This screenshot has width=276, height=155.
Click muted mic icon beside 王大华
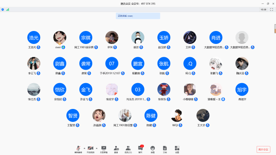pyautogui.click(x=208, y=125)
